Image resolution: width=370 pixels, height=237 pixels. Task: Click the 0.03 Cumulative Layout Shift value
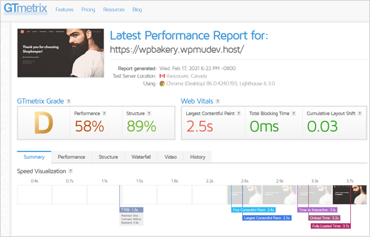click(323, 126)
